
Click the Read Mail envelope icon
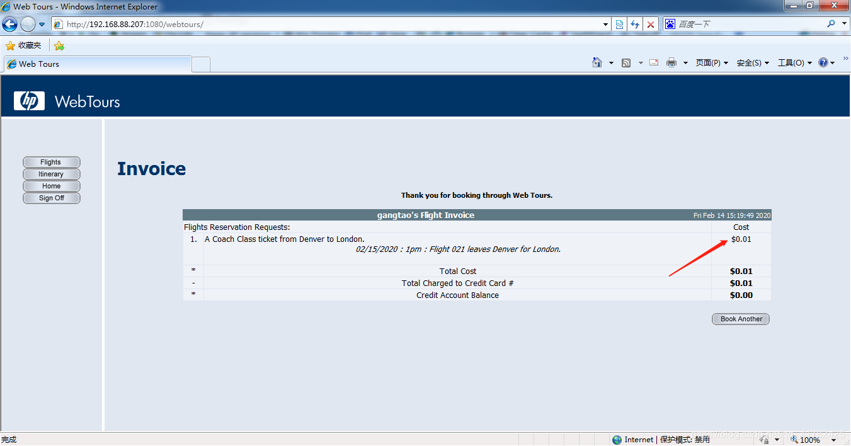654,62
